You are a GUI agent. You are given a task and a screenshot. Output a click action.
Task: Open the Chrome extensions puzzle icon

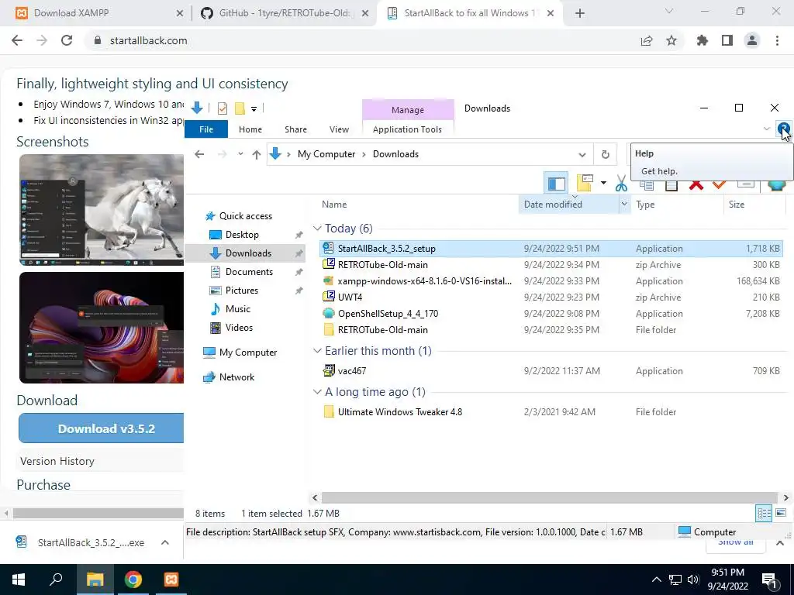(x=702, y=40)
